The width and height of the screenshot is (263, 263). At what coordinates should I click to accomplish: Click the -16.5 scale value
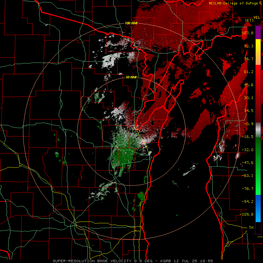(x=248, y=137)
